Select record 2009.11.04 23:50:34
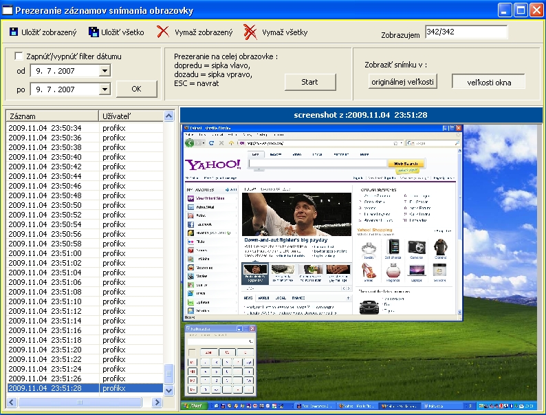This screenshot has height=415, width=546. (45, 128)
